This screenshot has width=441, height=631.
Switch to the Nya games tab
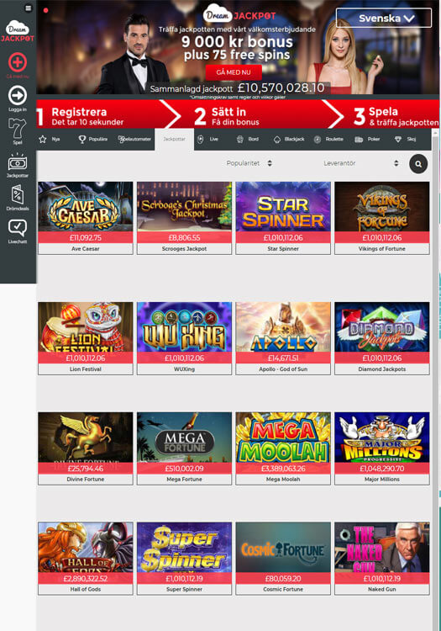coord(50,139)
